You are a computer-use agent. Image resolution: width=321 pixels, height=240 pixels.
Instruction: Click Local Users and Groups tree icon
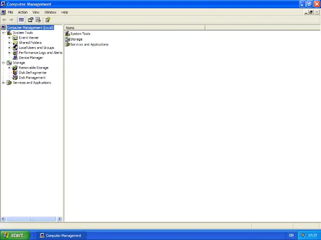click(x=15, y=48)
